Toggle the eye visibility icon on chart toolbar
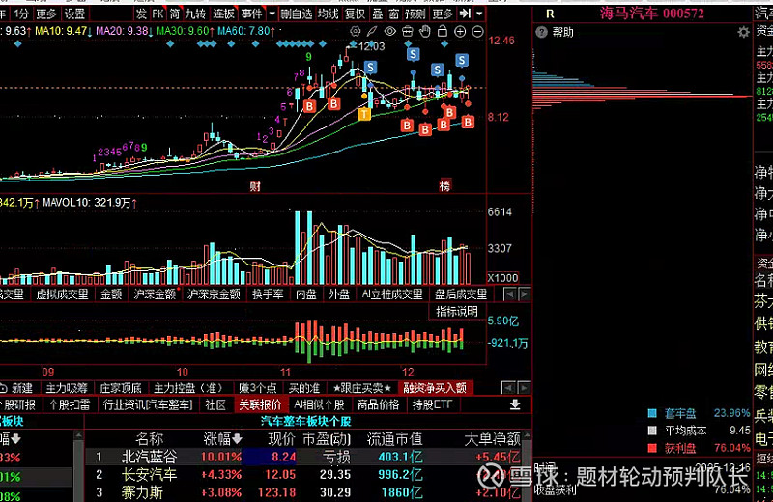 coord(390,32)
